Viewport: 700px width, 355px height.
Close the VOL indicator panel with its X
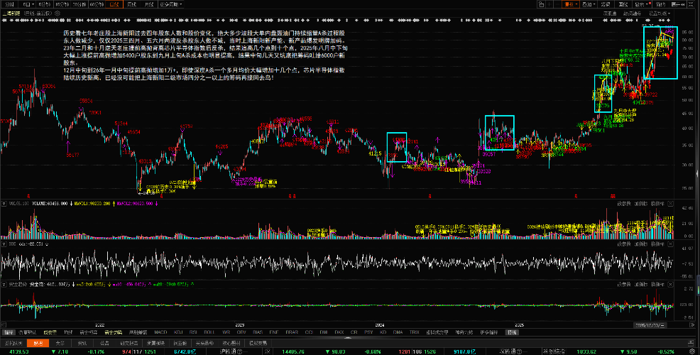pyautogui.click(x=670, y=204)
